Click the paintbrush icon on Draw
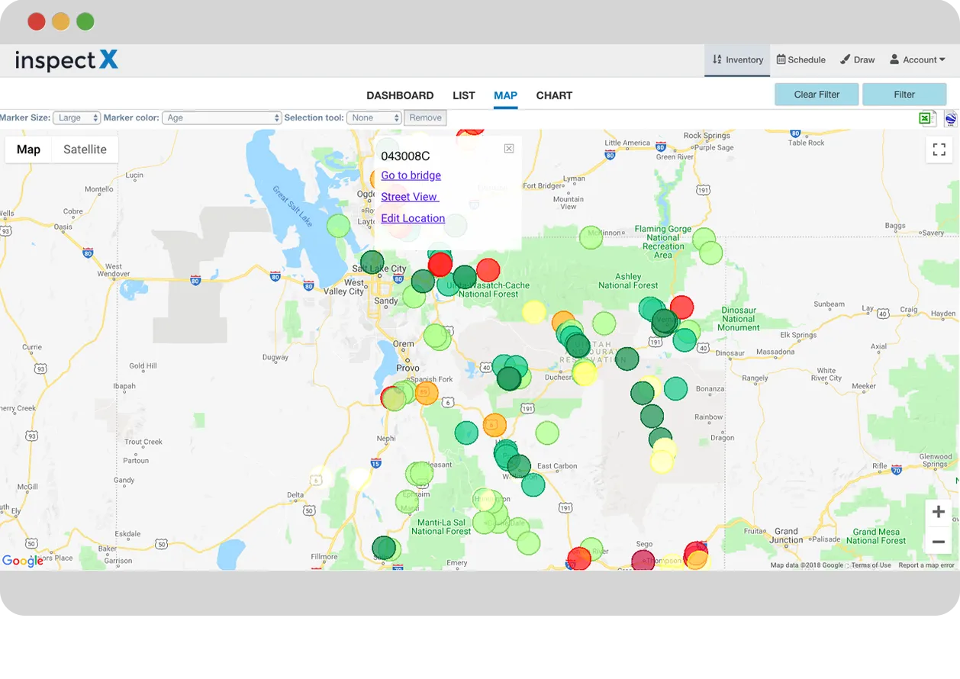The width and height of the screenshot is (960, 679). click(846, 60)
